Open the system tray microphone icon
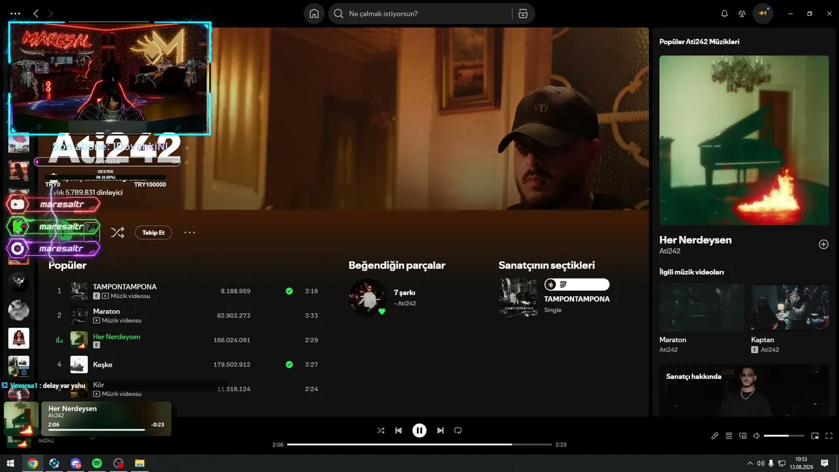 pos(771,463)
